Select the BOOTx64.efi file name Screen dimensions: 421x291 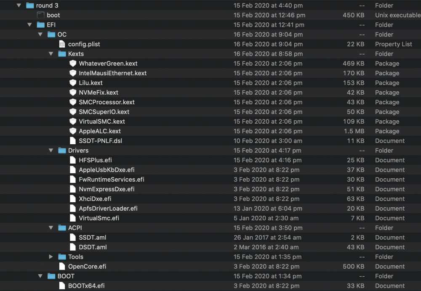86,286
